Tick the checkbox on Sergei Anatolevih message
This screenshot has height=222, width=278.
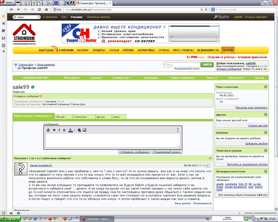[208, 166]
